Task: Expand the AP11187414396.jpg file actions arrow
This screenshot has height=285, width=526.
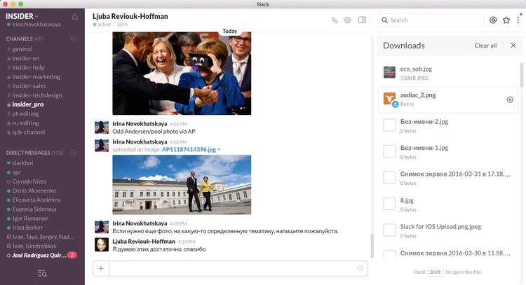Action: point(219,149)
